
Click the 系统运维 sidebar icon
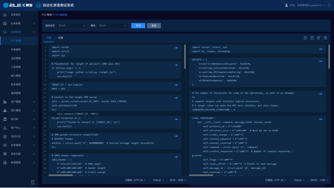[5, 154]
